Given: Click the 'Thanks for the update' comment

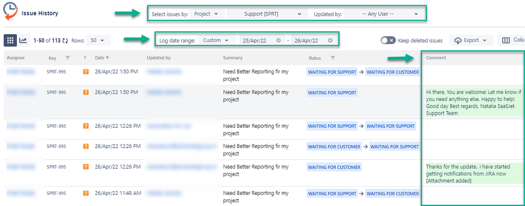Looking at the screenshot, I should click(475, 173).
